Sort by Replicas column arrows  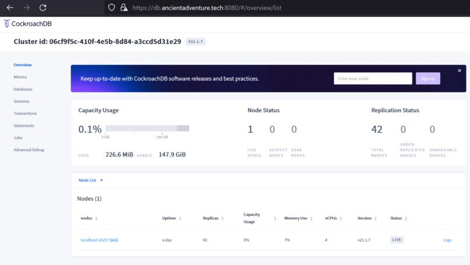pyautogui.click(x=222, y=218)
